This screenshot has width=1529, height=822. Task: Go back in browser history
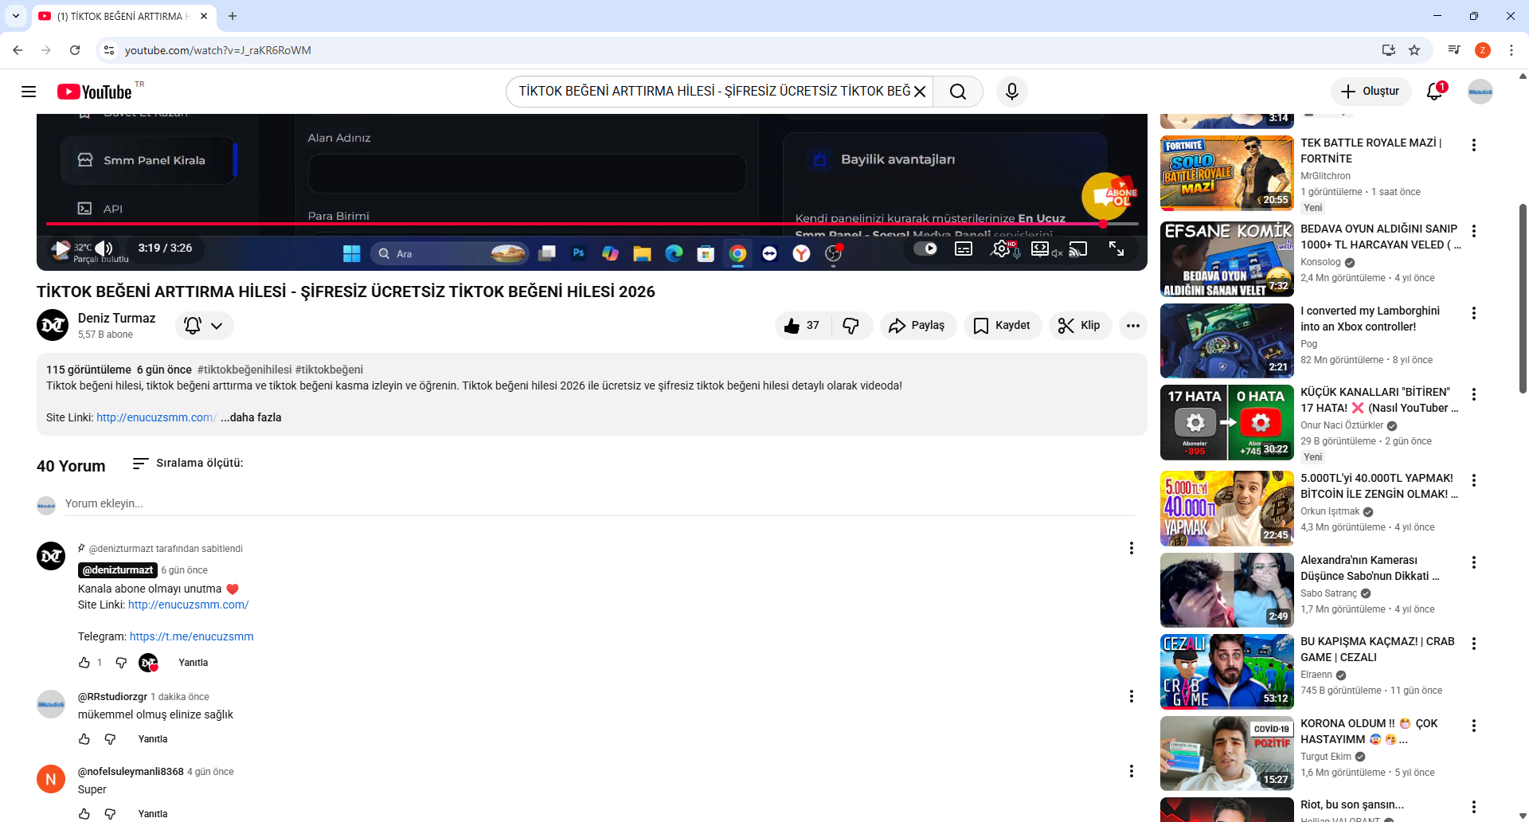point(18,50)
